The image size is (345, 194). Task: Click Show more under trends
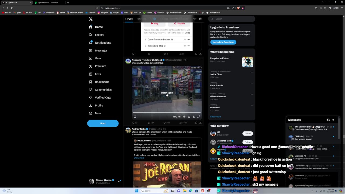(x=215, y=117)
